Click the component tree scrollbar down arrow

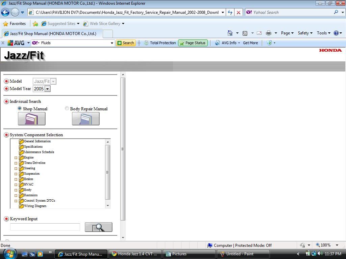[108, 205]
